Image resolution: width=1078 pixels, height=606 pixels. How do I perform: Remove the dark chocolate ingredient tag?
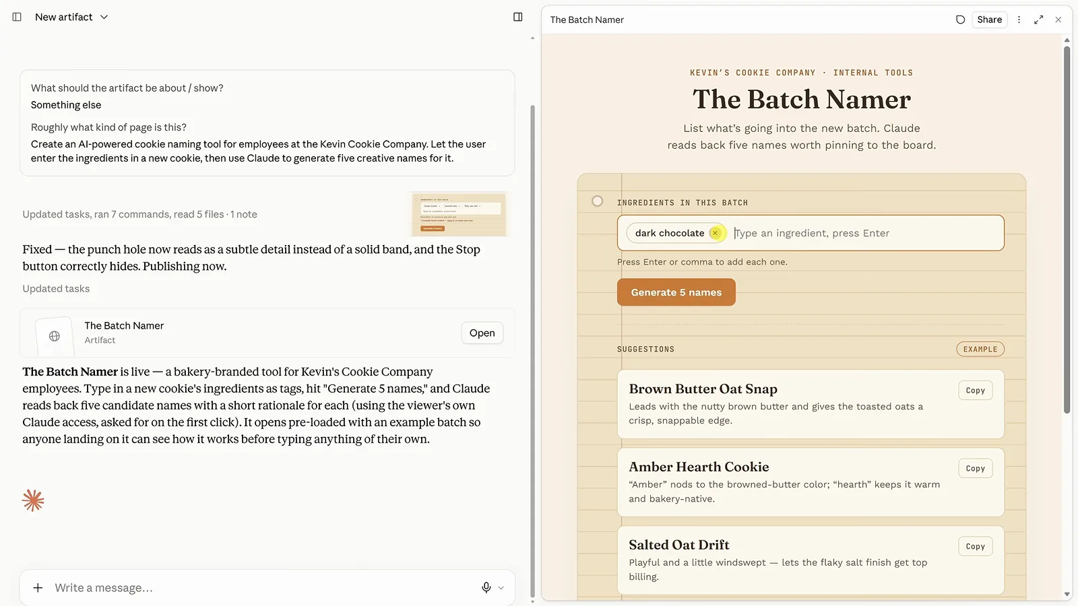click(x=716, y=233)
